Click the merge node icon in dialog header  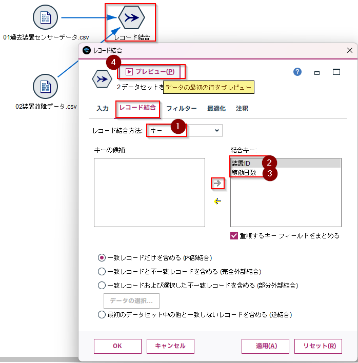click(x=102, y=79)
